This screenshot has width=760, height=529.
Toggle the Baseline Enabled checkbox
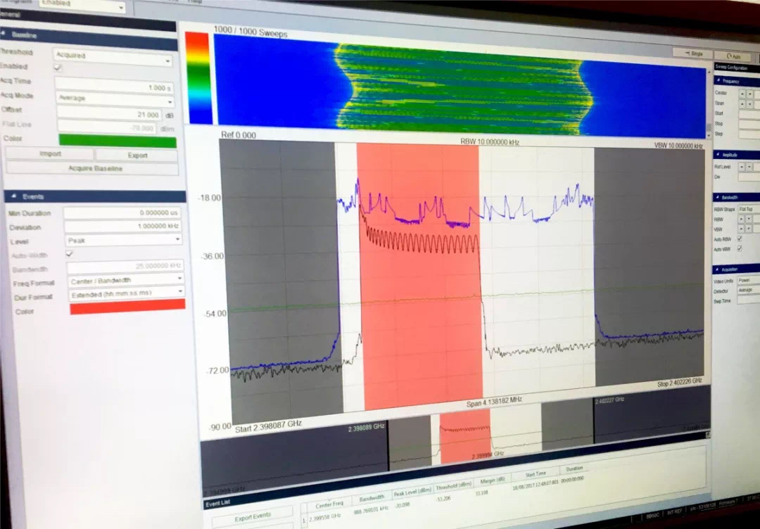58,68
